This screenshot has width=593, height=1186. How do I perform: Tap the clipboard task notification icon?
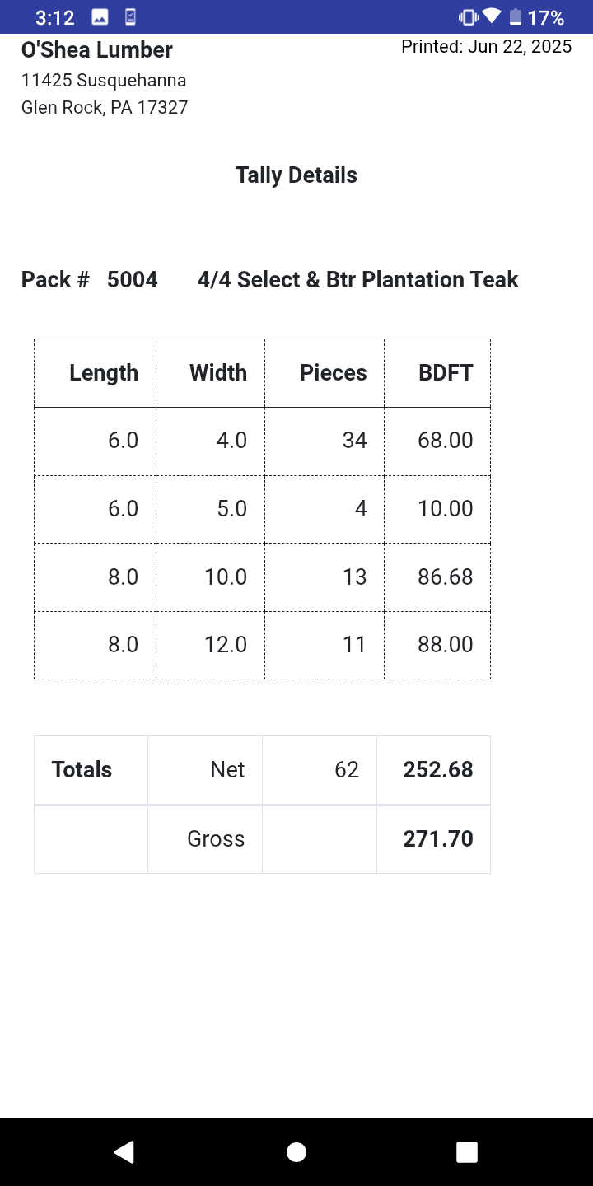point(130,16)
